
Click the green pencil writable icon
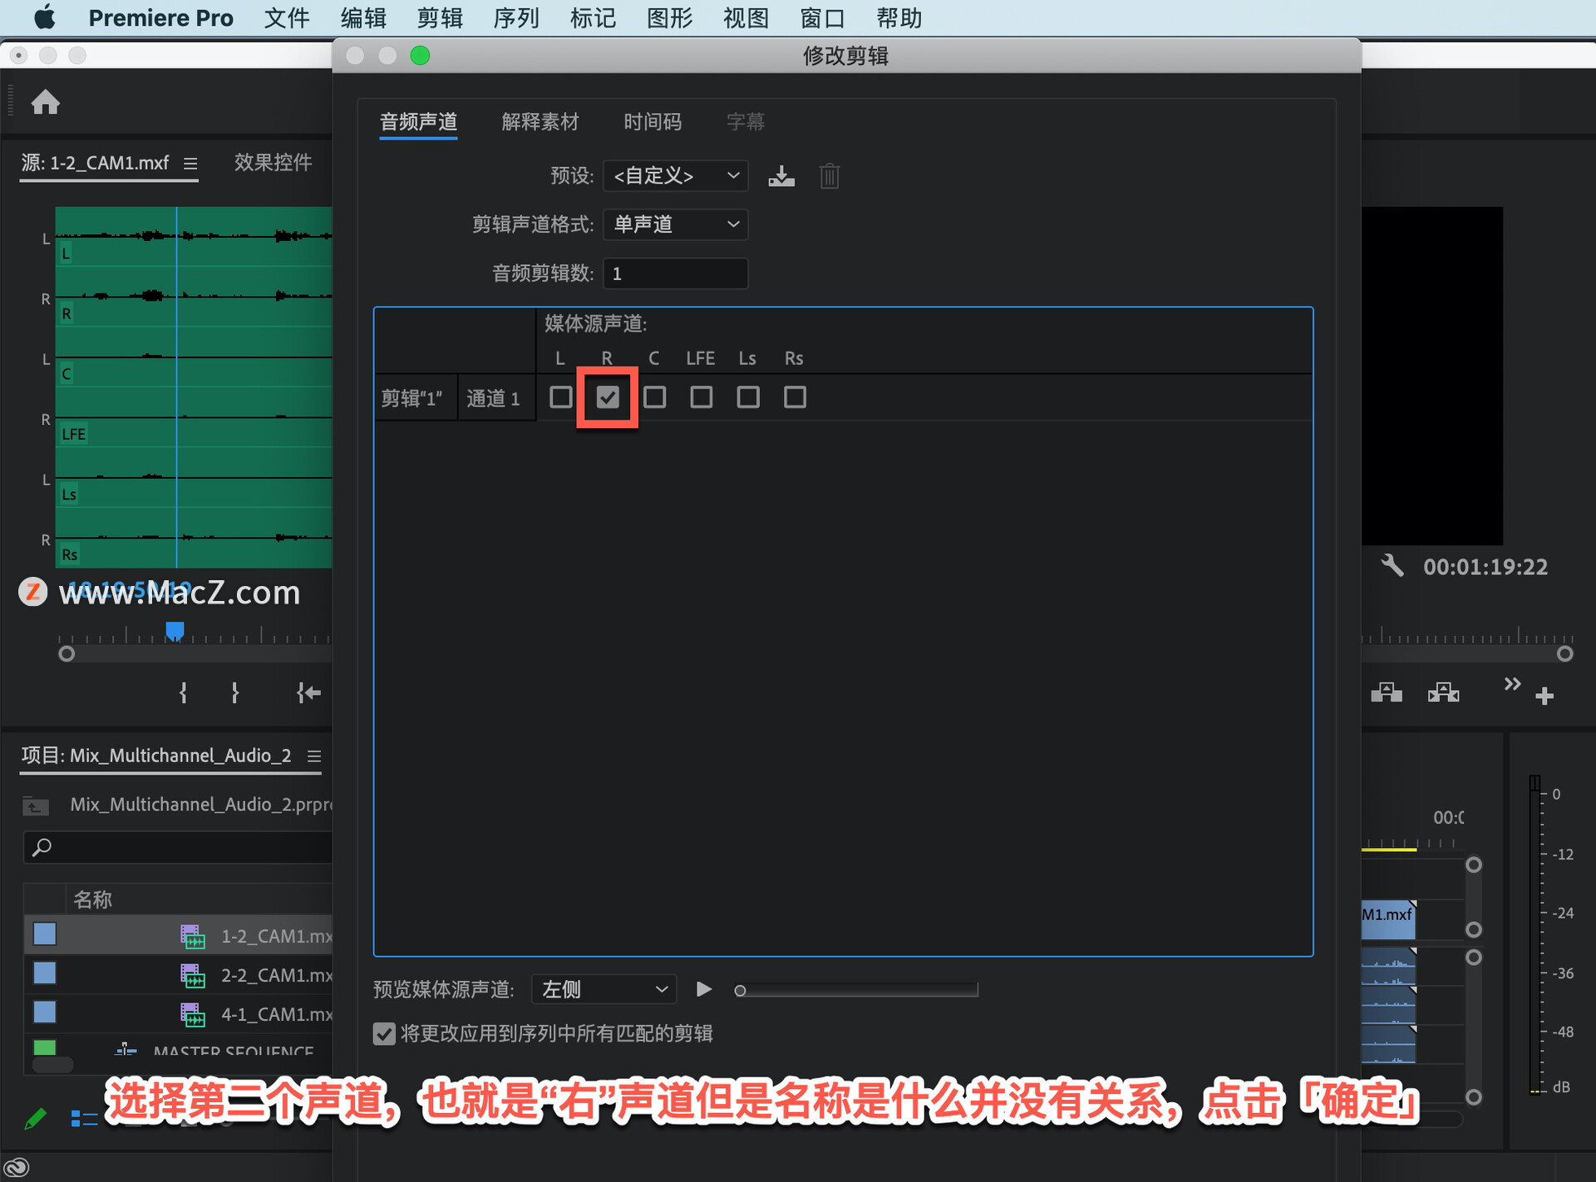35,1120
